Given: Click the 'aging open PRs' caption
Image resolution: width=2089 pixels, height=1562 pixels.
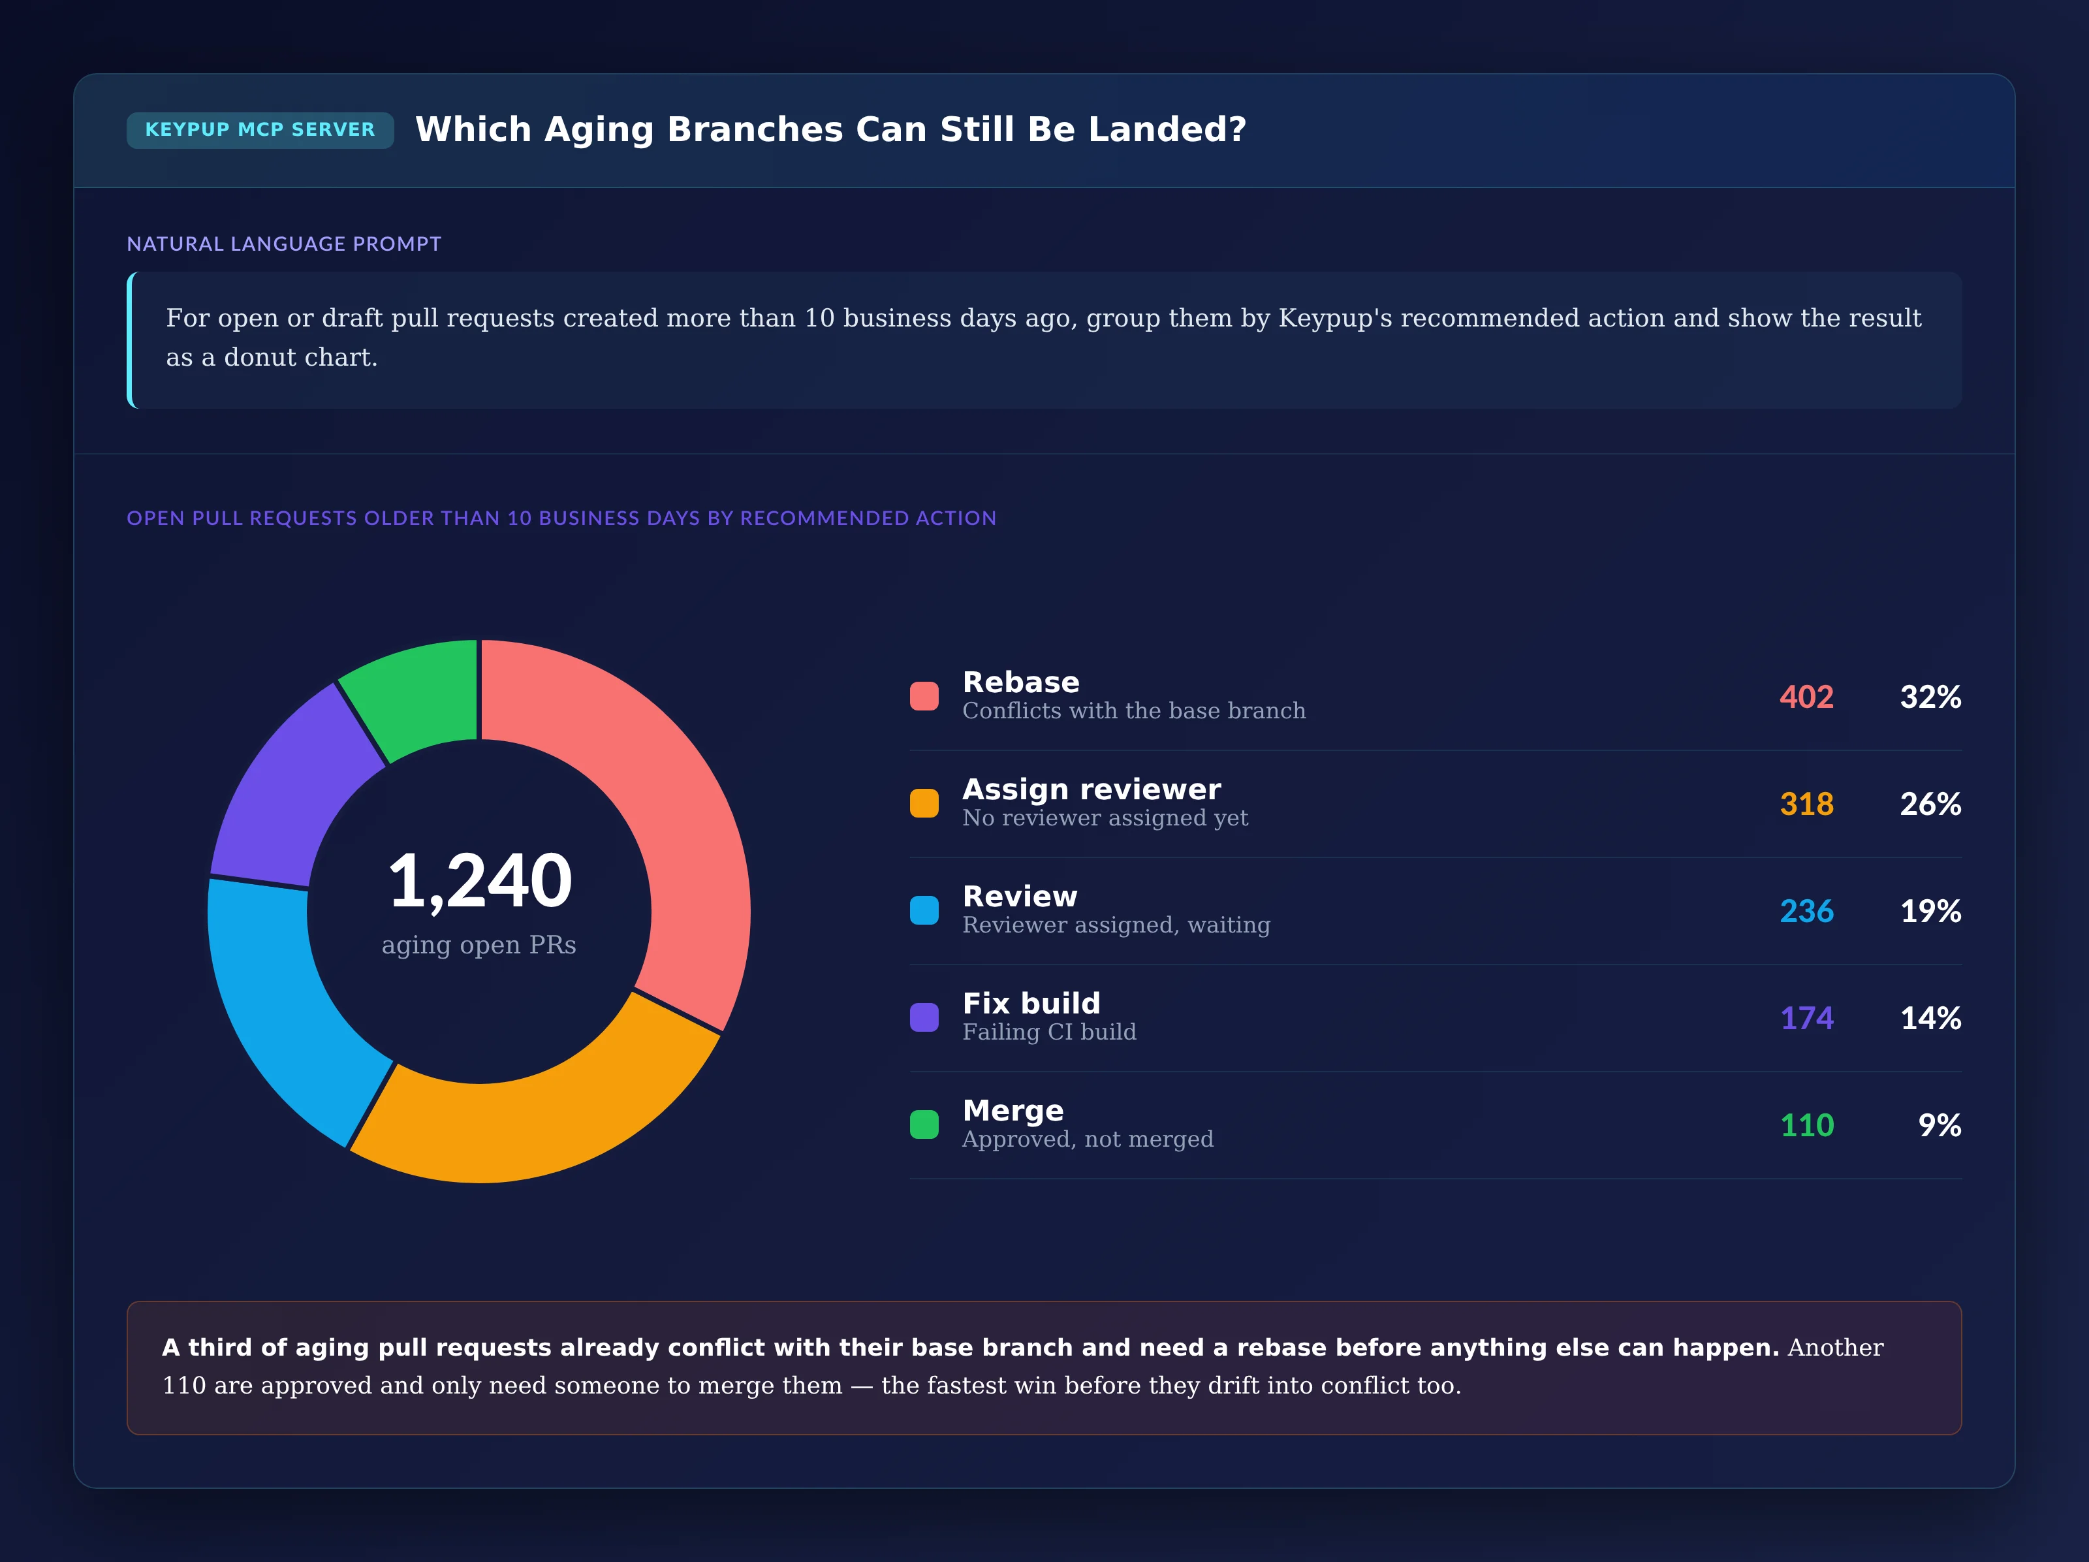Looking at the screenshot, I should (479, 945).
